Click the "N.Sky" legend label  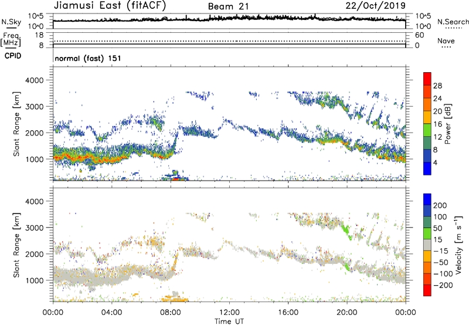(11, 22)
